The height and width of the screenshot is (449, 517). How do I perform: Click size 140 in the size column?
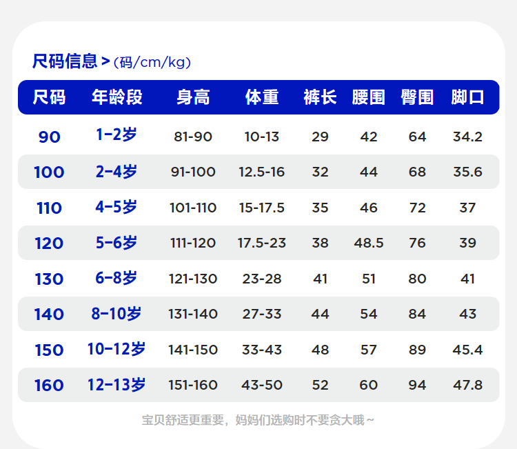pyautogui.click(x=49, y=314)
